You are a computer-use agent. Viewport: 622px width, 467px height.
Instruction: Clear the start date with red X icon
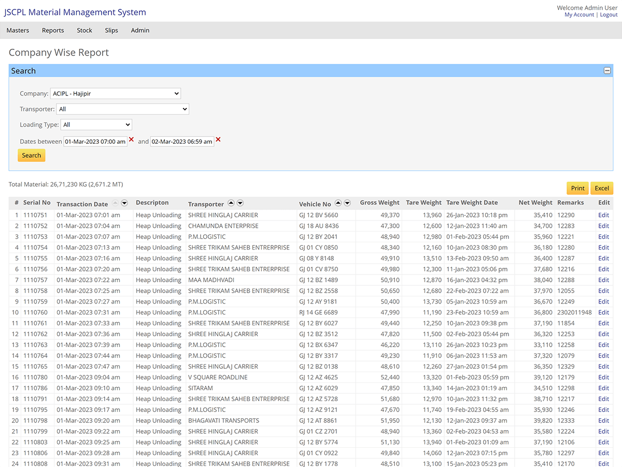pos(132,140)
